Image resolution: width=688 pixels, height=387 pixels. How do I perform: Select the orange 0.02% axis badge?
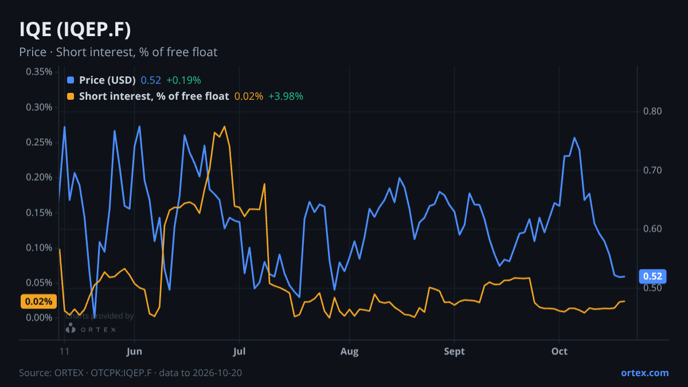(39, 302)
